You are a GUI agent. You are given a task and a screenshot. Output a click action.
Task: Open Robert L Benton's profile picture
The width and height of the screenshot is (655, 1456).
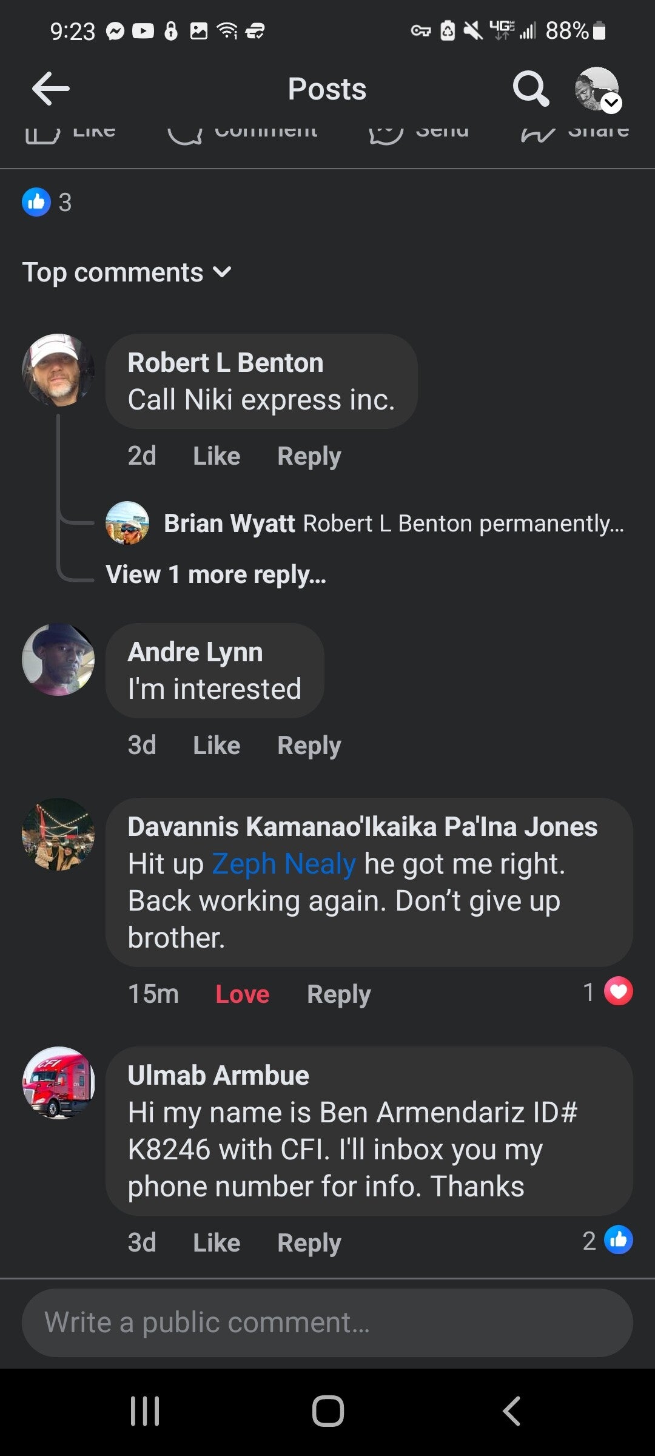click(58, 370)
